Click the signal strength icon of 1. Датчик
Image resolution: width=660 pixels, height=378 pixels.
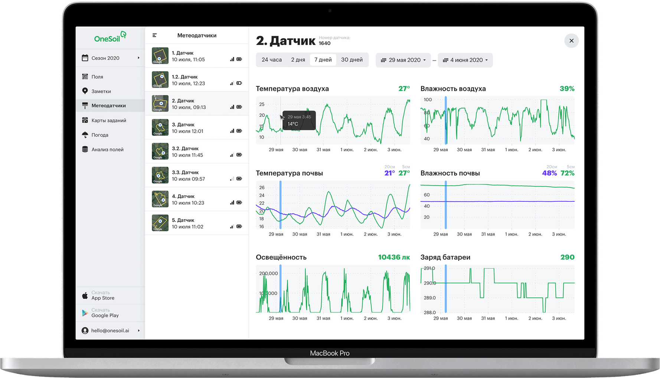[x=232, y=59]
